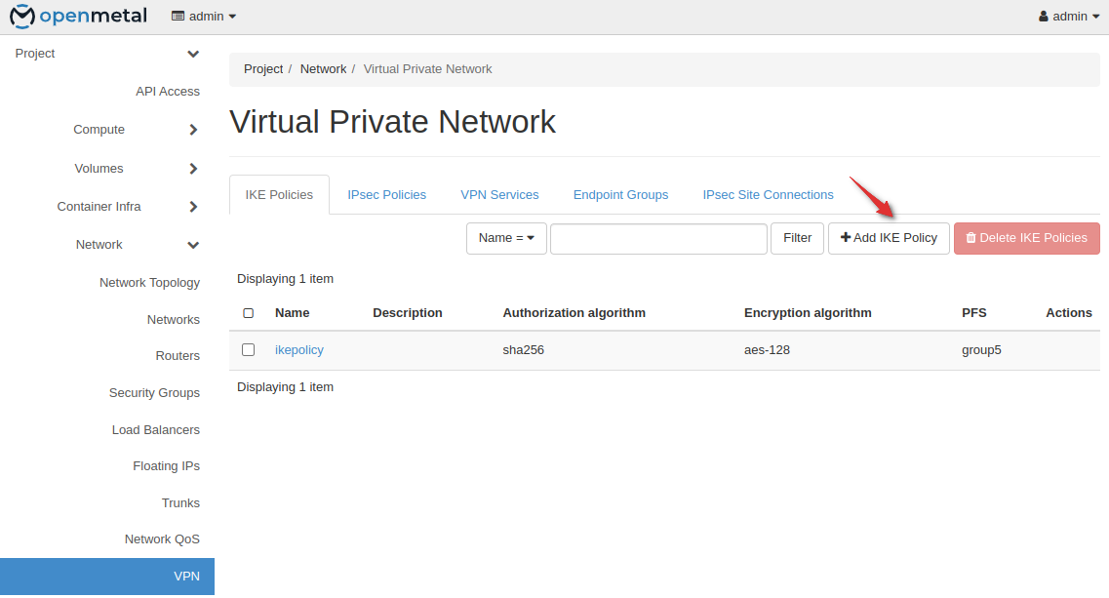The height and width of the screenshot is (598, 1109).
Task: Select all rows with header checkbox
Action: click(248, 313)
